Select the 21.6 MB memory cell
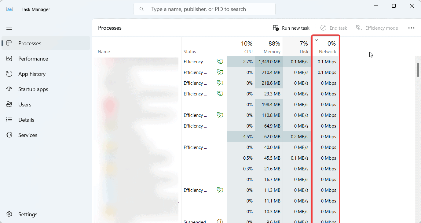This screenshot has width=421, height=223. [x=269, y=169]
